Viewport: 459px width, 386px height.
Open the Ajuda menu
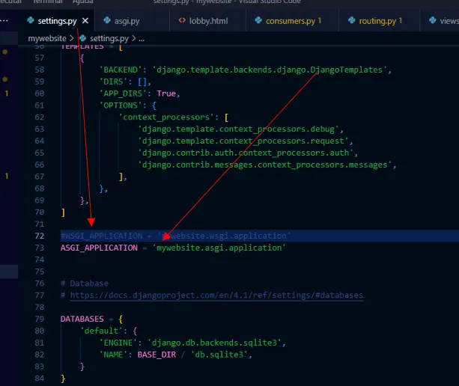(82, 2)
